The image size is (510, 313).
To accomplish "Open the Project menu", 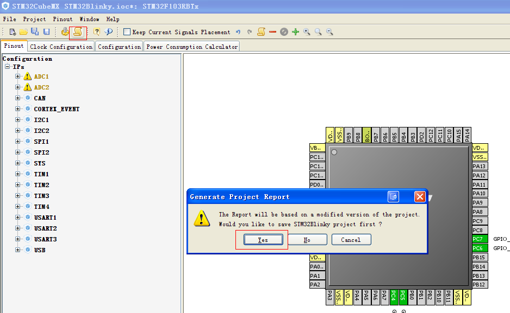I will click(34, 19).
